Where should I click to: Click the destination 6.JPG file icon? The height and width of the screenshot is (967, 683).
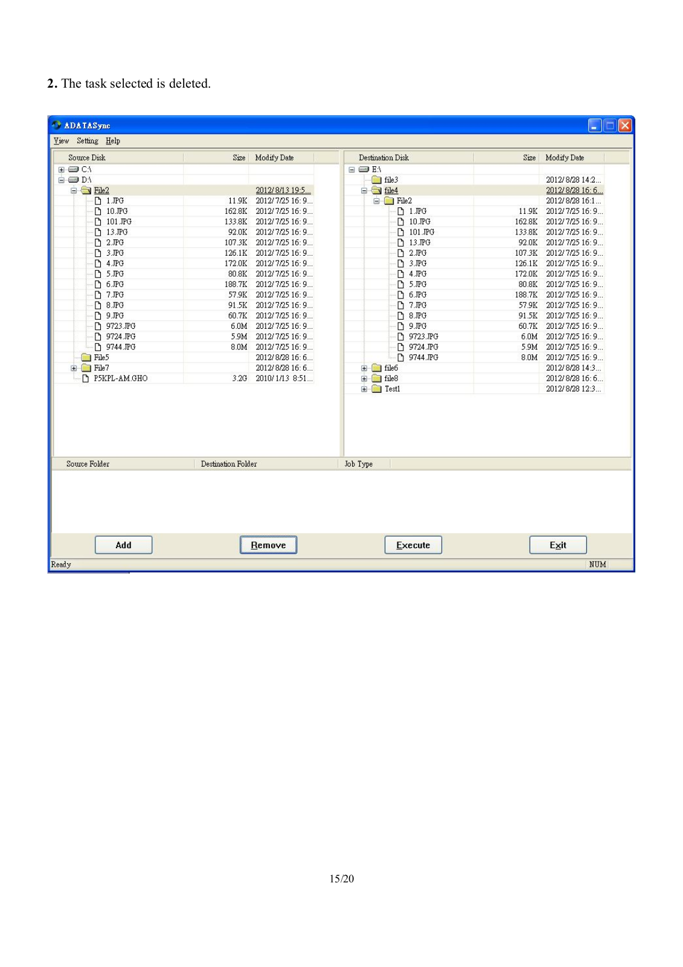point(400,295)
